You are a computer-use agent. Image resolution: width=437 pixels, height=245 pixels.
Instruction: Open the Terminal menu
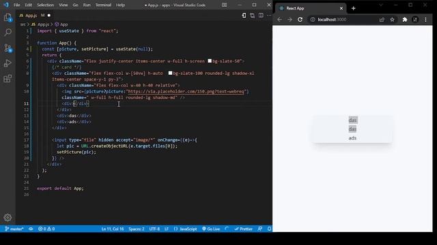click(x=103, y=5)
